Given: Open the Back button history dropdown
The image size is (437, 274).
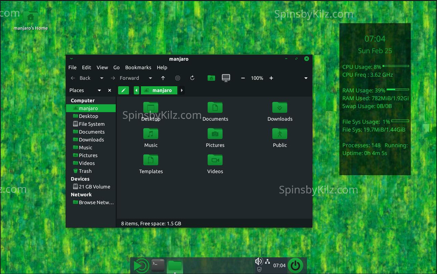Looking at the screenshot, I should tap(101, 78).
